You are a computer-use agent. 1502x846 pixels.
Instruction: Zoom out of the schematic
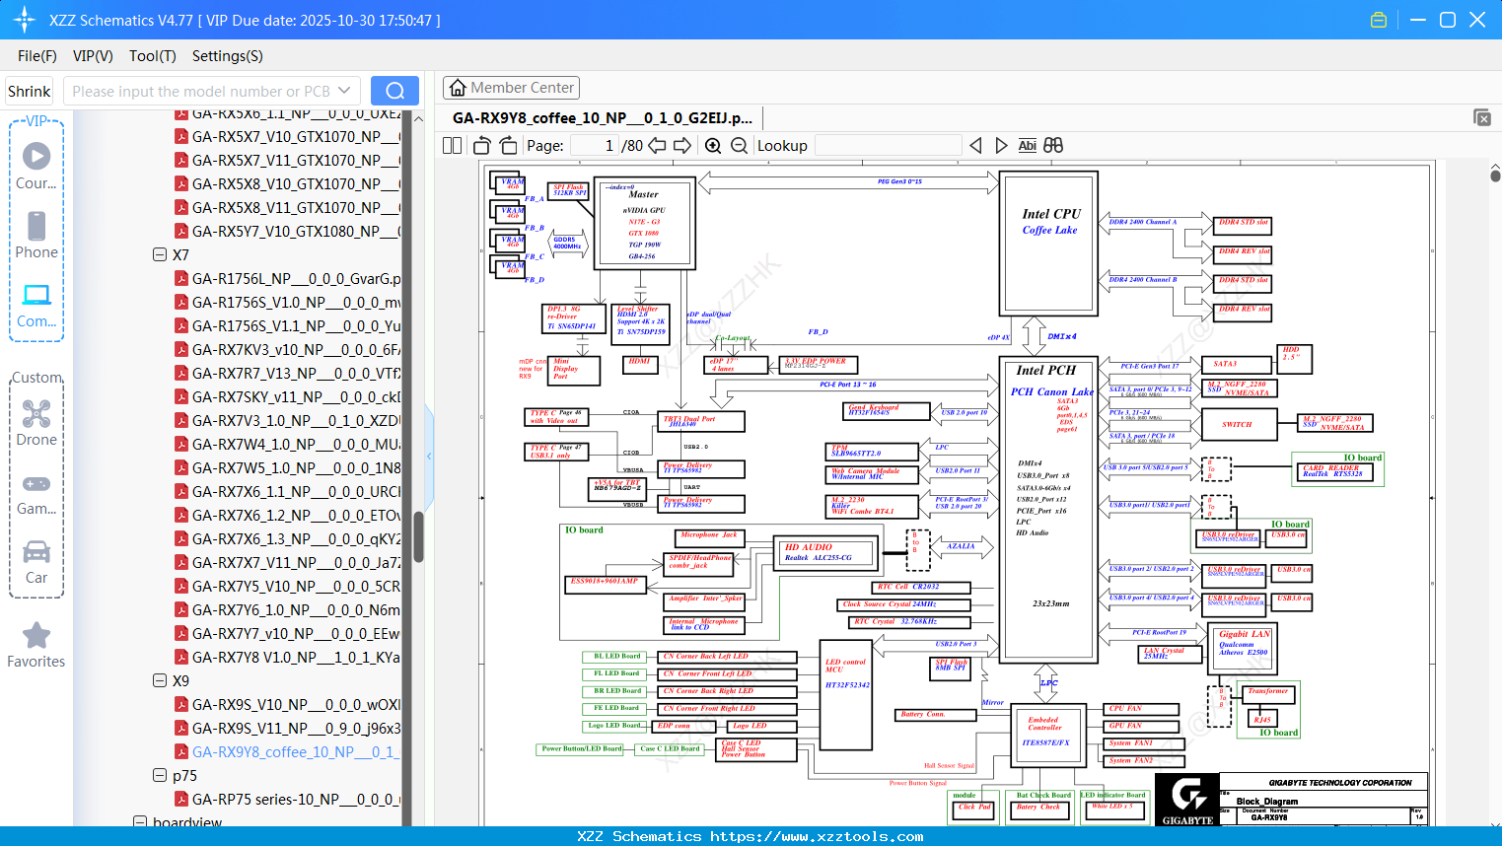pos(739,145)
